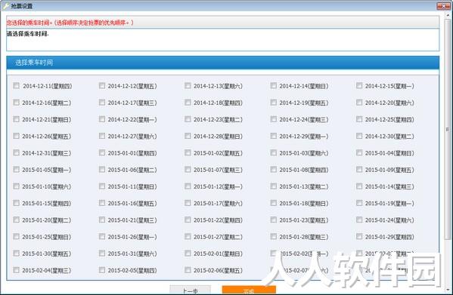Close the ticket settings dialog

point(443,5)
